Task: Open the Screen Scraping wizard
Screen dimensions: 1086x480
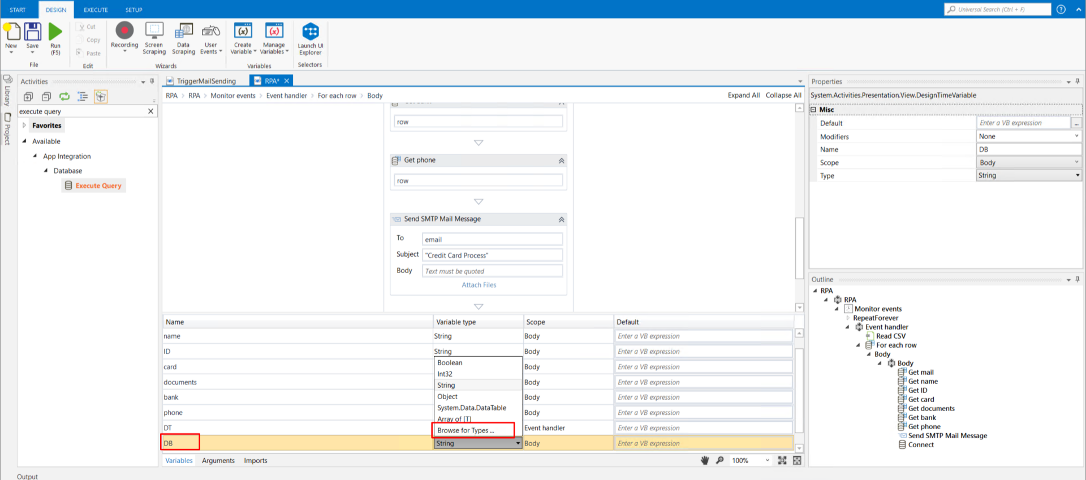Action: pos(154,31)
